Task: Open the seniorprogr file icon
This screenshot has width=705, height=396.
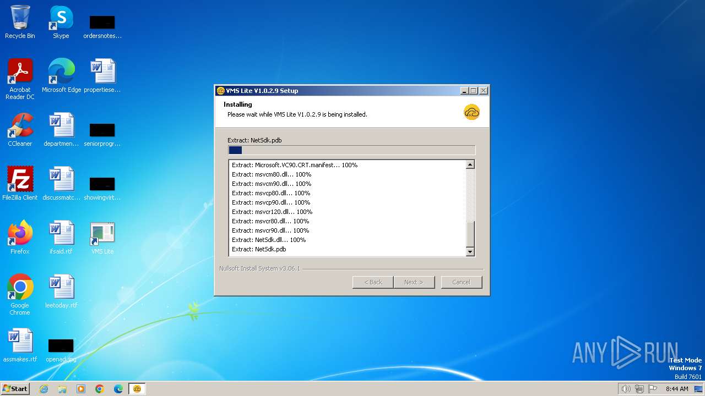Action: (102, 134)
